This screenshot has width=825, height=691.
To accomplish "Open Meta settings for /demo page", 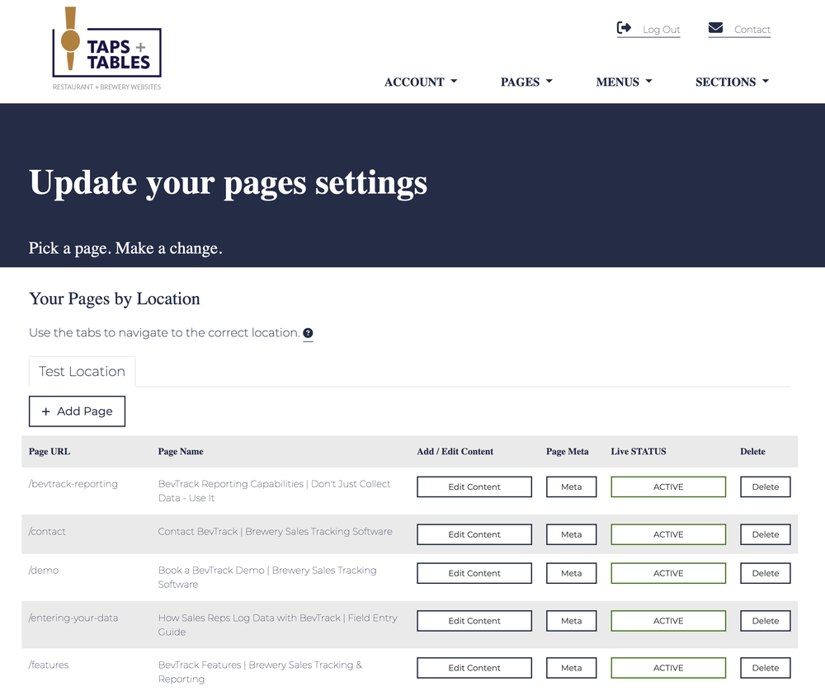I will (x=571, y=573).
